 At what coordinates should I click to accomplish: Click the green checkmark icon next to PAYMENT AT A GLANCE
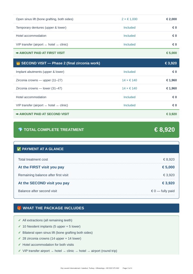19,149
